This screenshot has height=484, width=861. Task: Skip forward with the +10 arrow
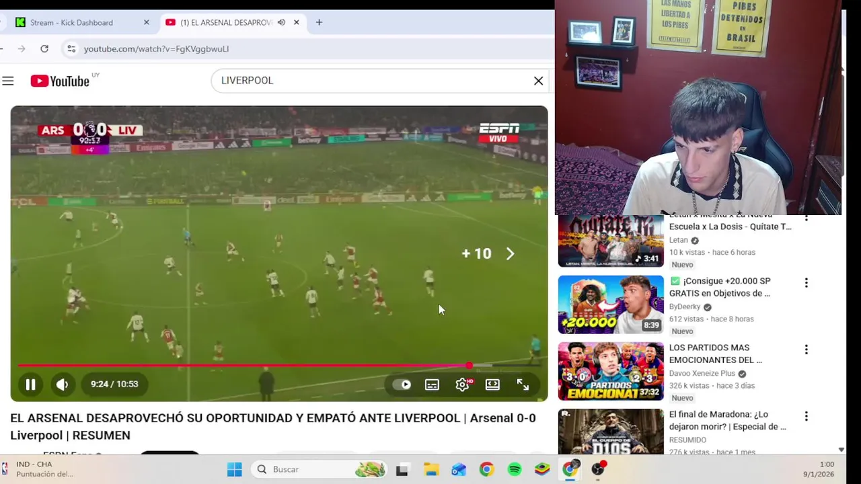pyautogui.click(x=510, y=253)
